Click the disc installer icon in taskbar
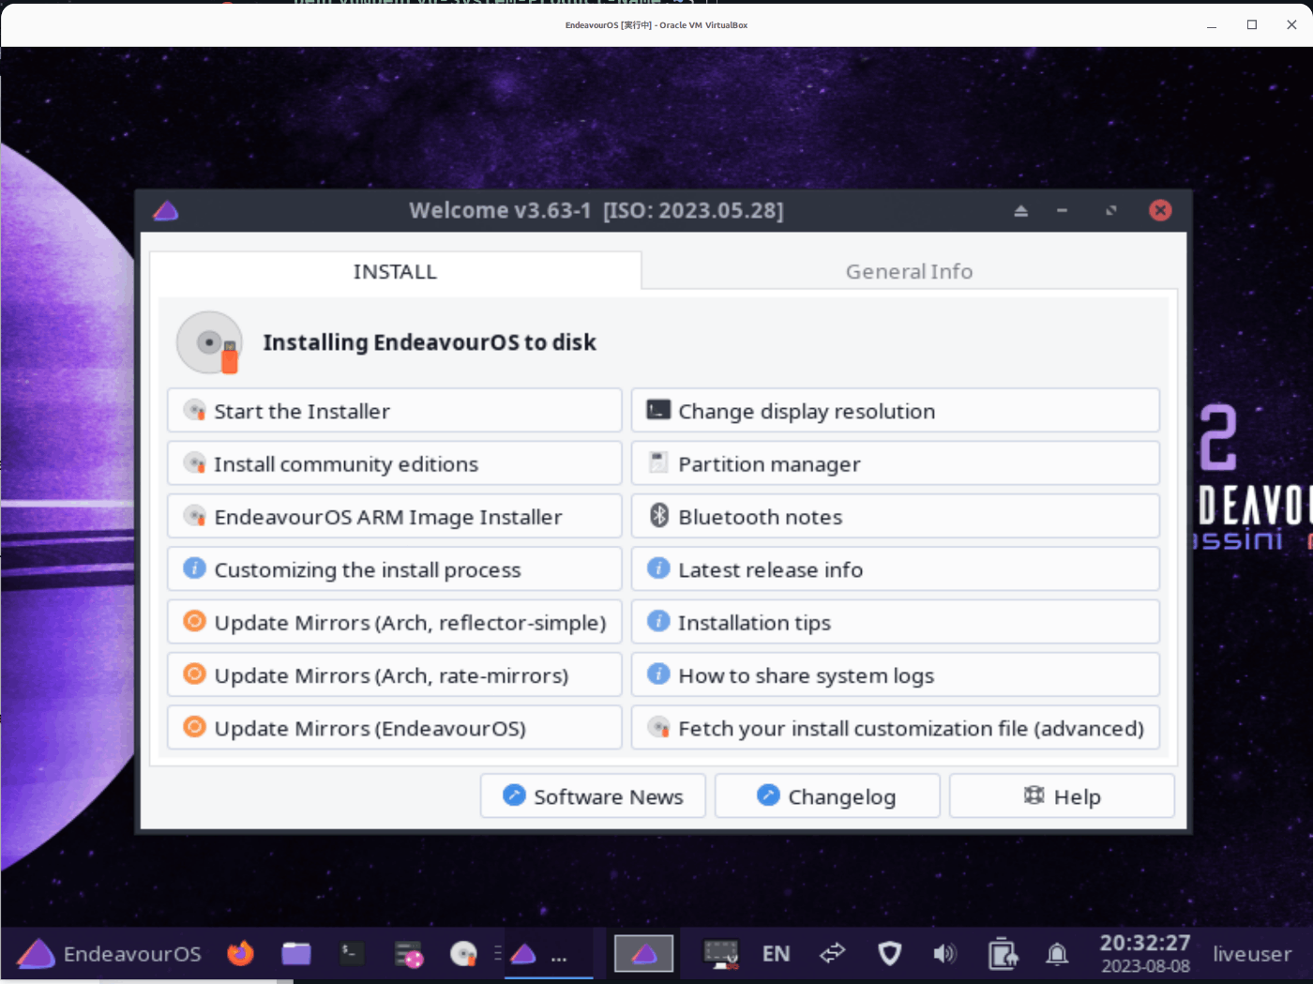Viewport: 1313px width, 984px height. coord(463,954)
